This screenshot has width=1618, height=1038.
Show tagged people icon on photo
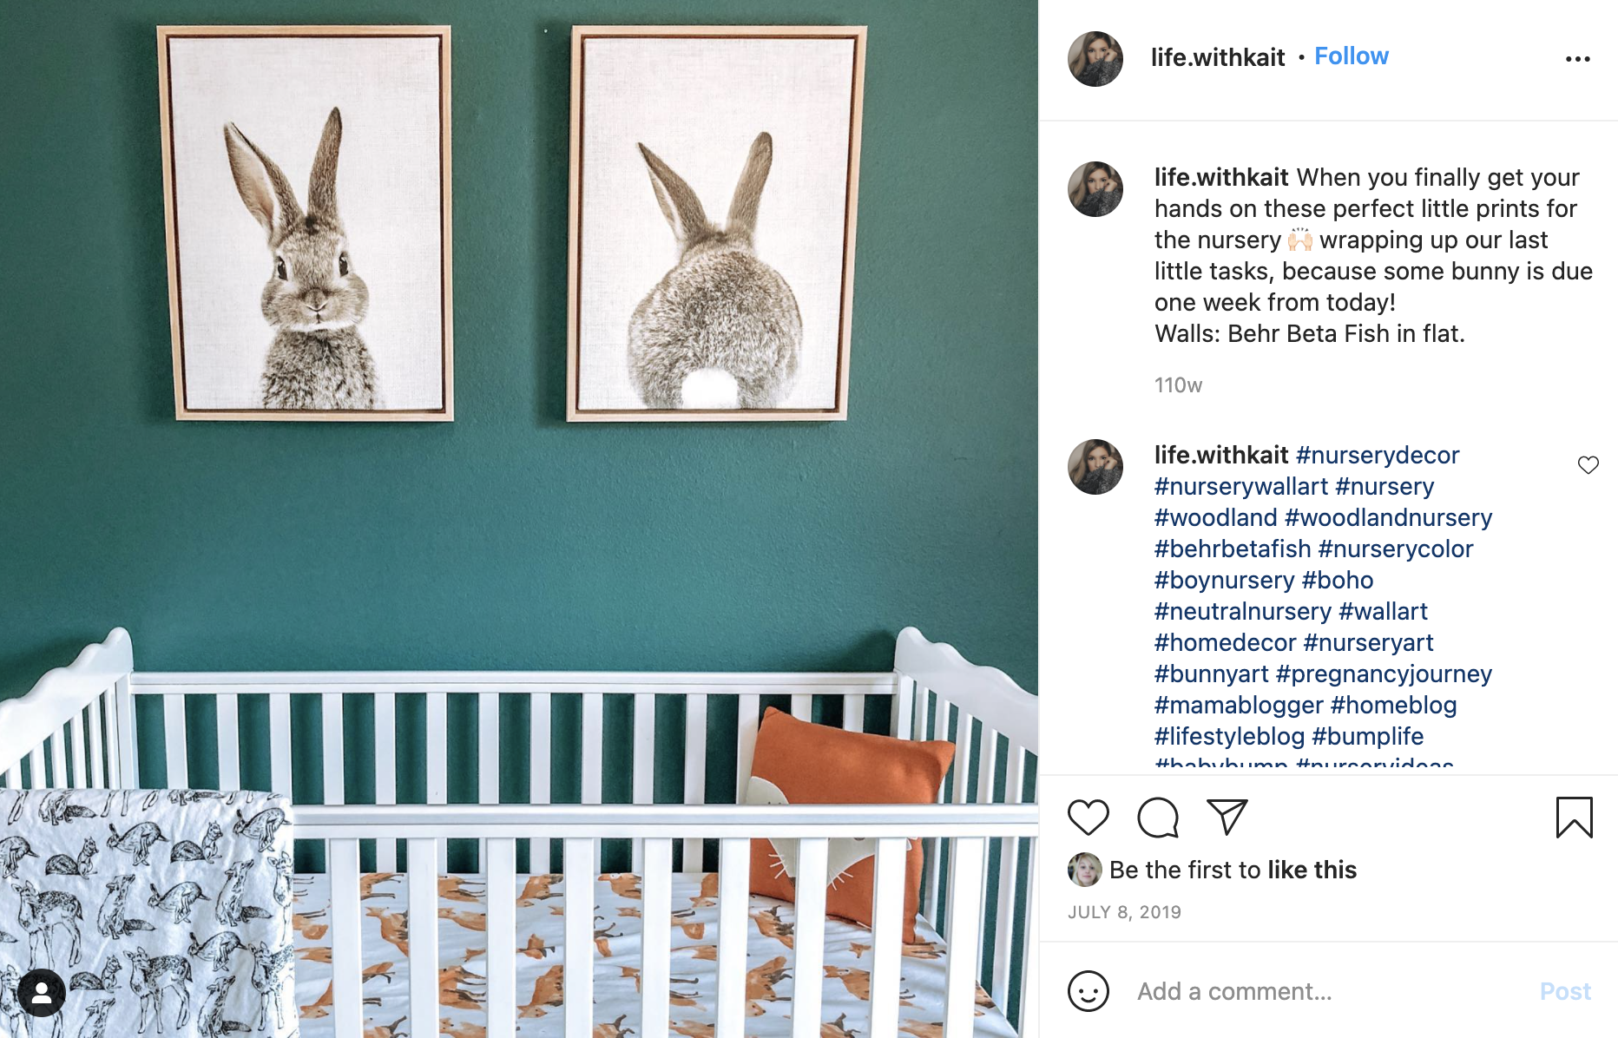pyautogui.click(x=41, y=993)
